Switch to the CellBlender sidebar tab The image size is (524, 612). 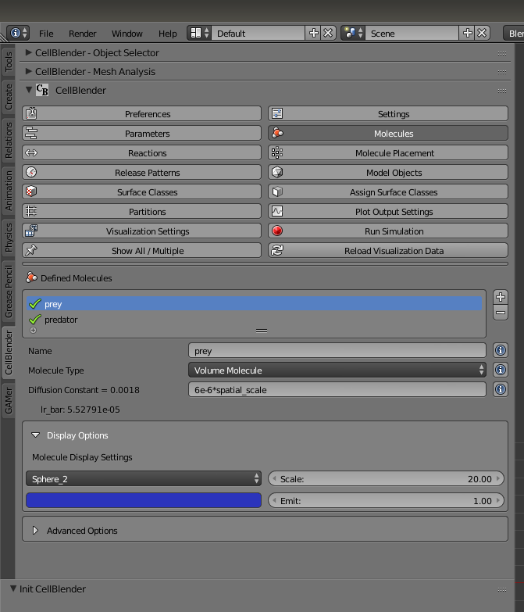[x=8, y=353]
